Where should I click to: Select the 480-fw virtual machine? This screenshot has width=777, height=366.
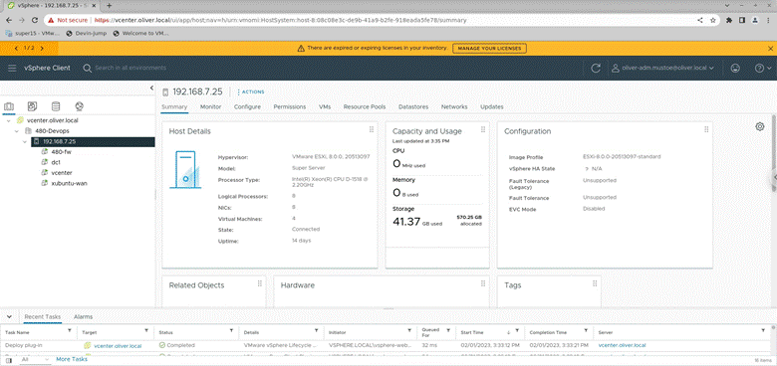[63, 152]
